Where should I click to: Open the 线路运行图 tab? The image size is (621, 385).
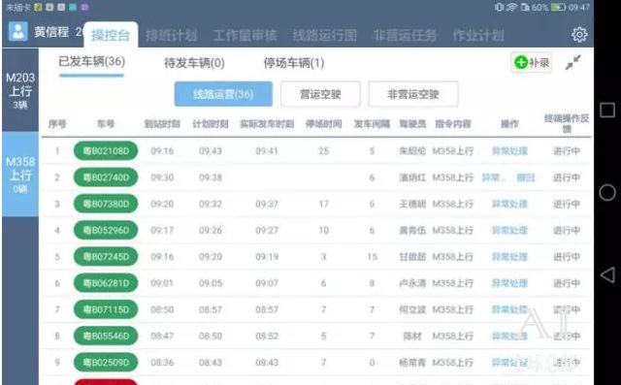tap(325, 36)
